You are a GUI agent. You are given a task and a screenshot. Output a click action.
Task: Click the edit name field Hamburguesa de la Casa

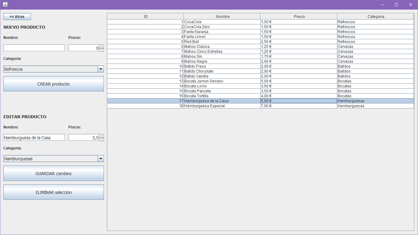point(34,137)
